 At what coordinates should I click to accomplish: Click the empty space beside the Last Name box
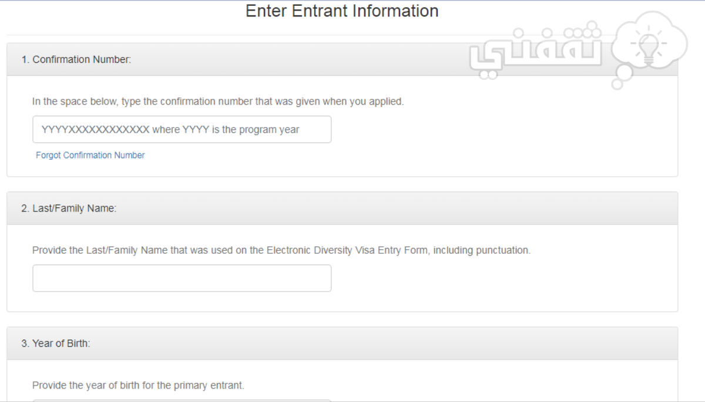504,278
